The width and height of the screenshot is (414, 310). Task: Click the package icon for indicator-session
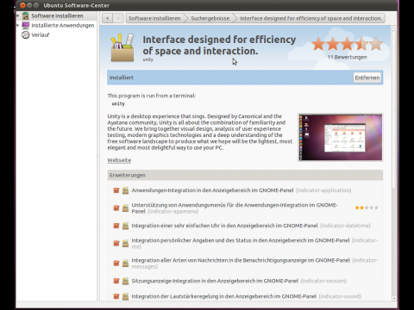point(125,281)
